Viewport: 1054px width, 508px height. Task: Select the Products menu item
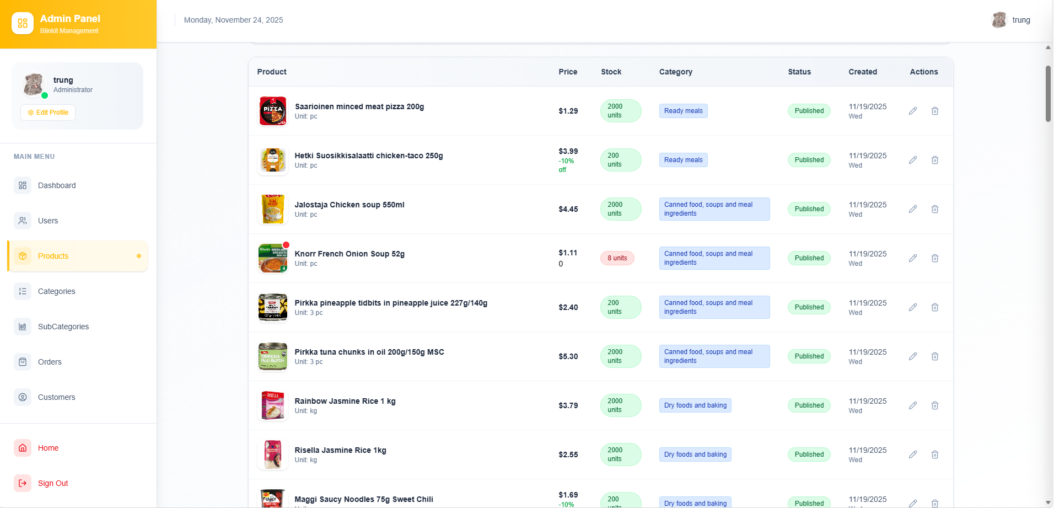tap(78, 256)
